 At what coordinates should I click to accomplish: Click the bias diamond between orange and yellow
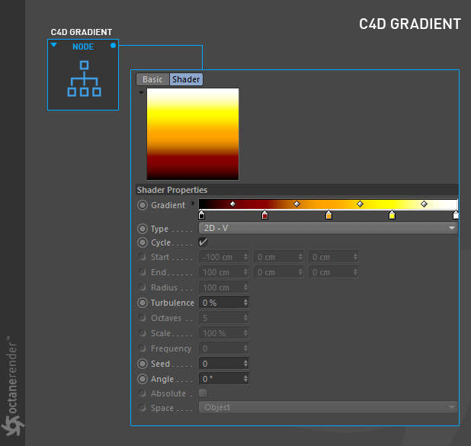coord(360,204)
